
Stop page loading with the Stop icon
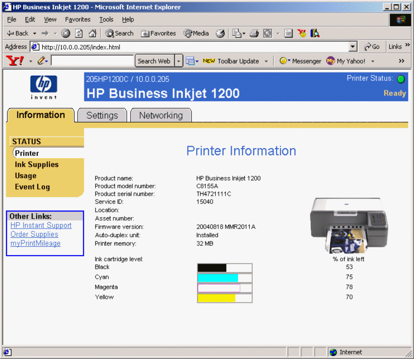(66, 33)
